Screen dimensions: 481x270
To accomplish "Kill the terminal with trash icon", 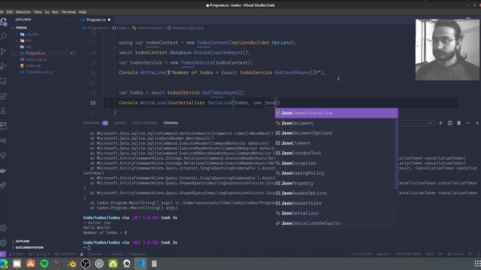I will (459, 123).
